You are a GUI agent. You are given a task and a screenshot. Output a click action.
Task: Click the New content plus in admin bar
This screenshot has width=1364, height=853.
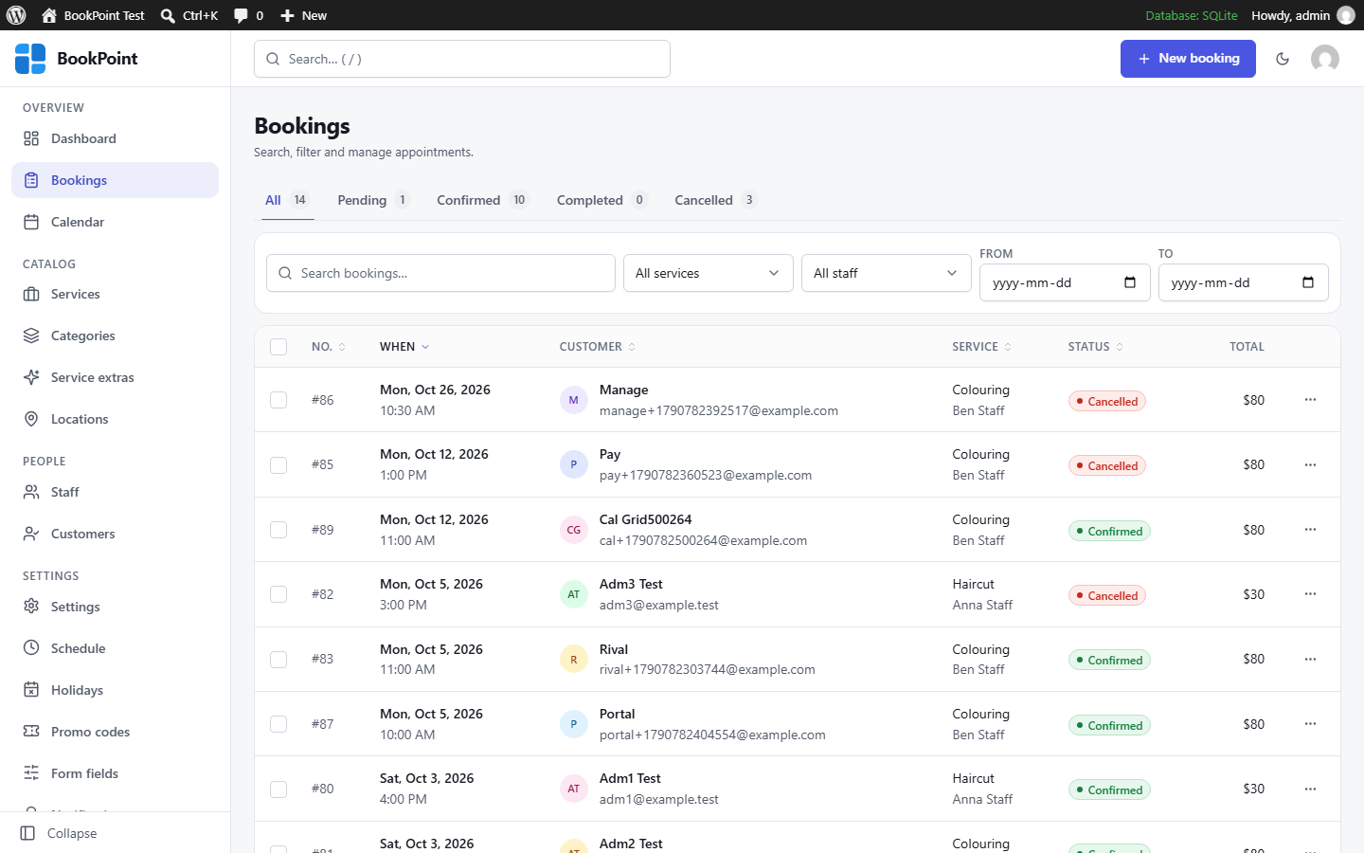tap(303, 15)
